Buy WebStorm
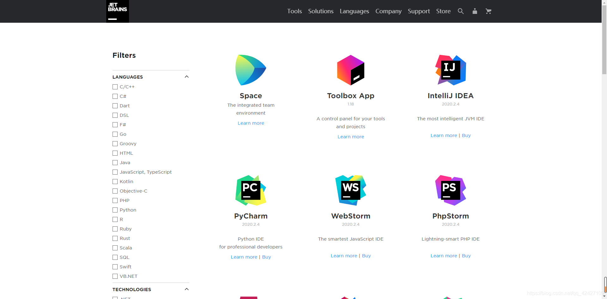This screenshot has height=299, width=607. coord(366,256)
